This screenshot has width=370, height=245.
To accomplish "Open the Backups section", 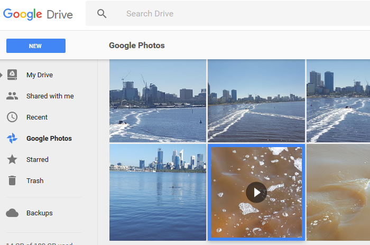I will pos(40,213).
